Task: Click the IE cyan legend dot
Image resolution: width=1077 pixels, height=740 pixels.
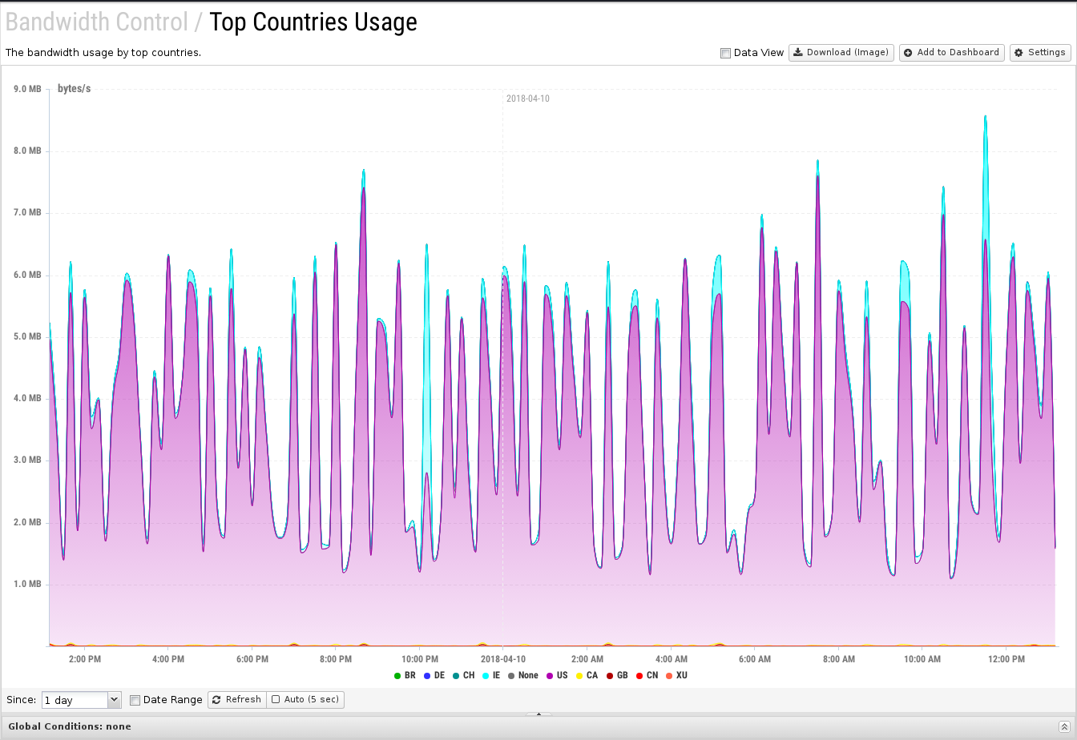Action: click(x=485, y=676)
